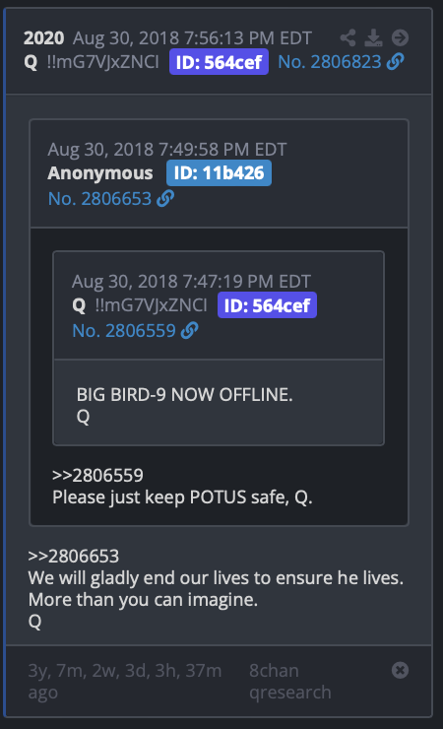Screen dimensions: 443x729
Task: Click post number 2020 in header
Action: pos(44,38)
